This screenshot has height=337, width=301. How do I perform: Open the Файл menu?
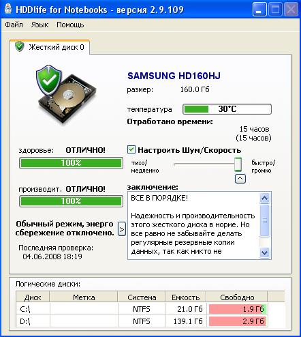pos(14,25)
